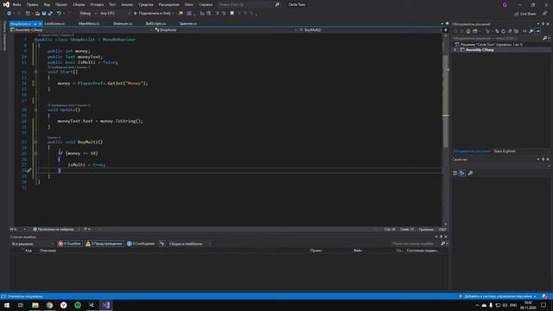Open Solution Explorer properties wrench icon

(x=531, y=31)
